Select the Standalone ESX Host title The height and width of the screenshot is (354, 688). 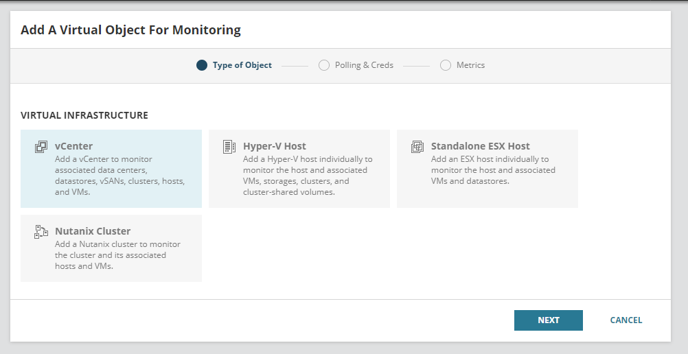[x=481, y=146]
